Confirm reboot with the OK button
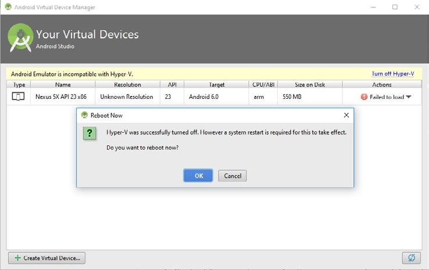The image size is (429, 270). tap(198, 176)
